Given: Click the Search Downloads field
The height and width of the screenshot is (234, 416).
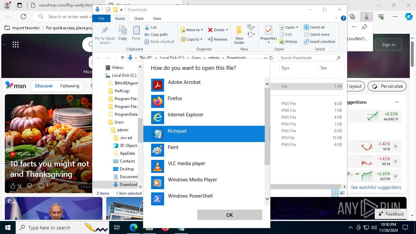Looking at the screenshot, I should 310,58.
